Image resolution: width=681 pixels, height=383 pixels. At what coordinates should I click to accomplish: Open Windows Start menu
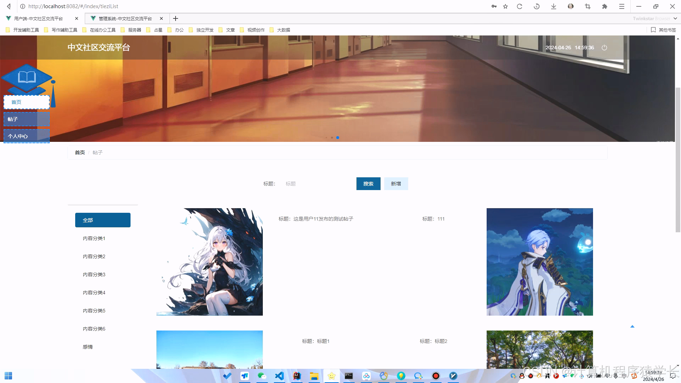click(x=9, y=376)
